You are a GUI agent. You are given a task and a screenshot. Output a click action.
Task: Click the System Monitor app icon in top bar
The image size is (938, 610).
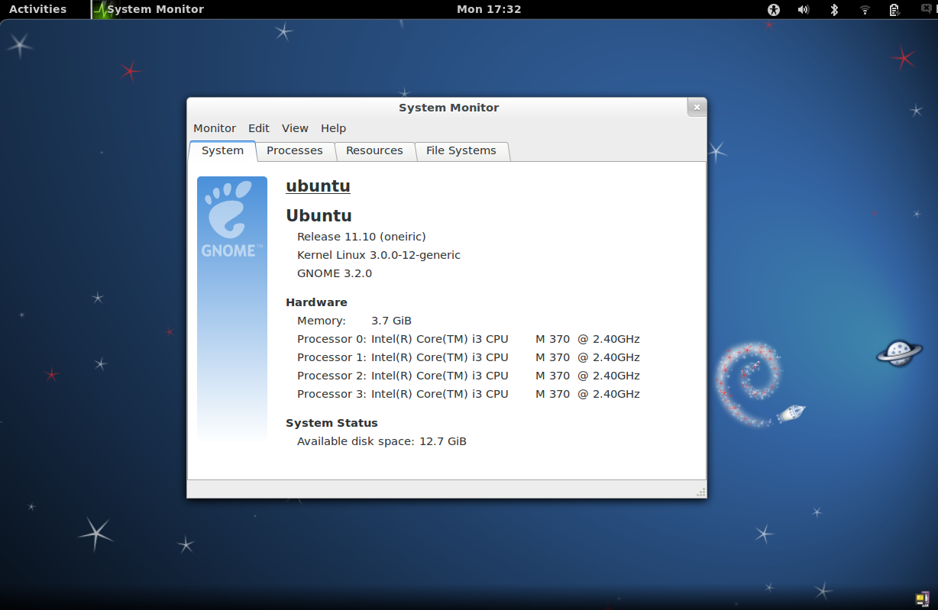click(102, 9)
